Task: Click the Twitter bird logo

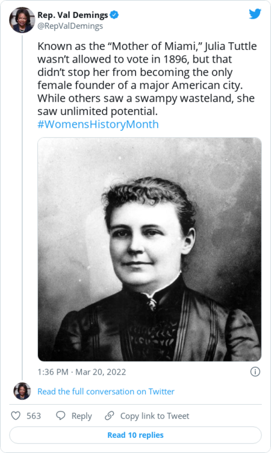Action: [255, 14]
